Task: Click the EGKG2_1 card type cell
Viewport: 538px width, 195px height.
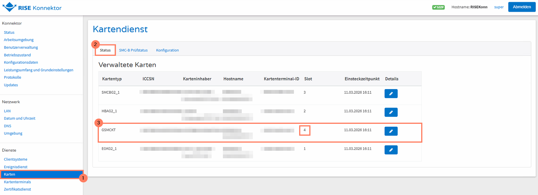Action: (109, 149)
